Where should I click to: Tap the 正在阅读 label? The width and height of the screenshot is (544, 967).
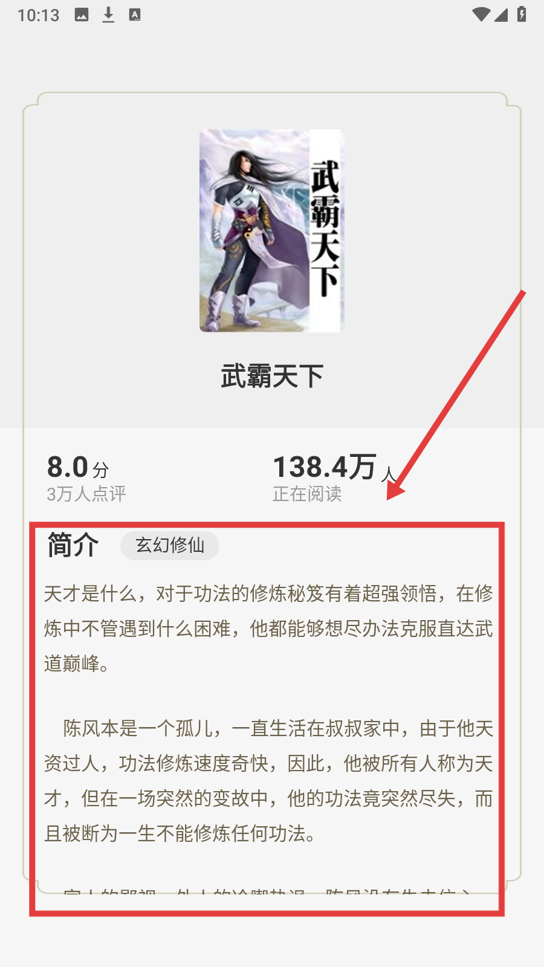tap(307, 494)
